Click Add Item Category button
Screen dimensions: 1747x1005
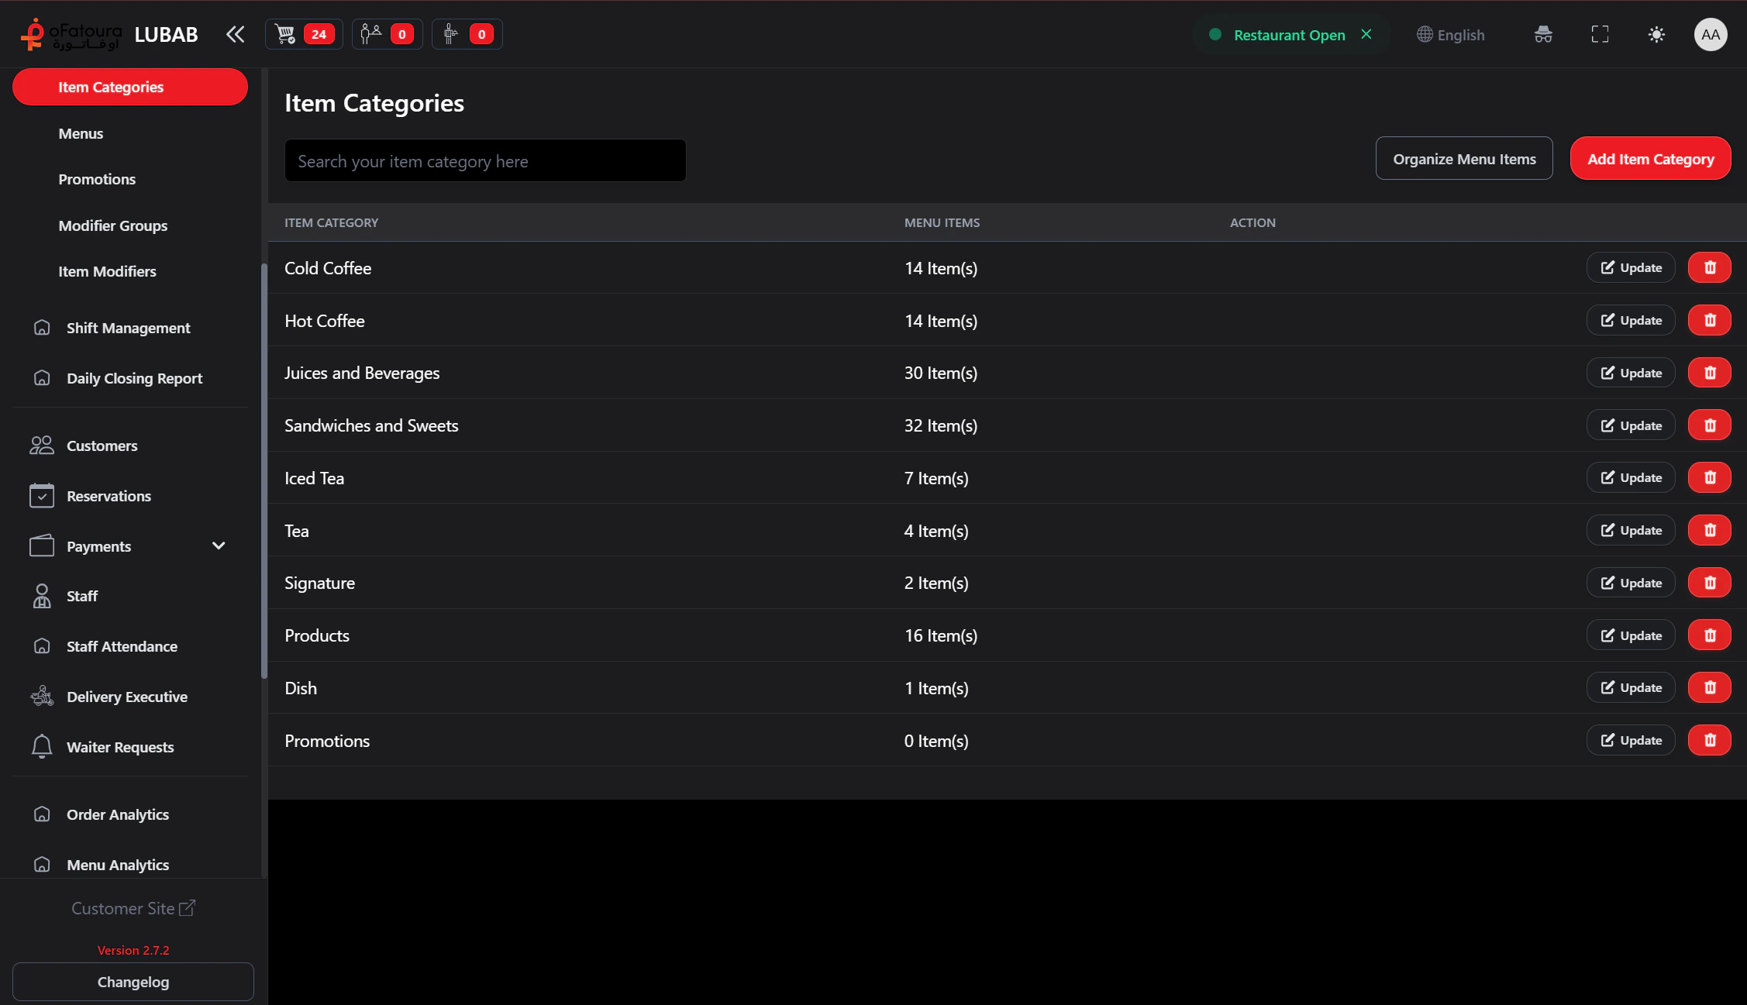coord(1650,159)
